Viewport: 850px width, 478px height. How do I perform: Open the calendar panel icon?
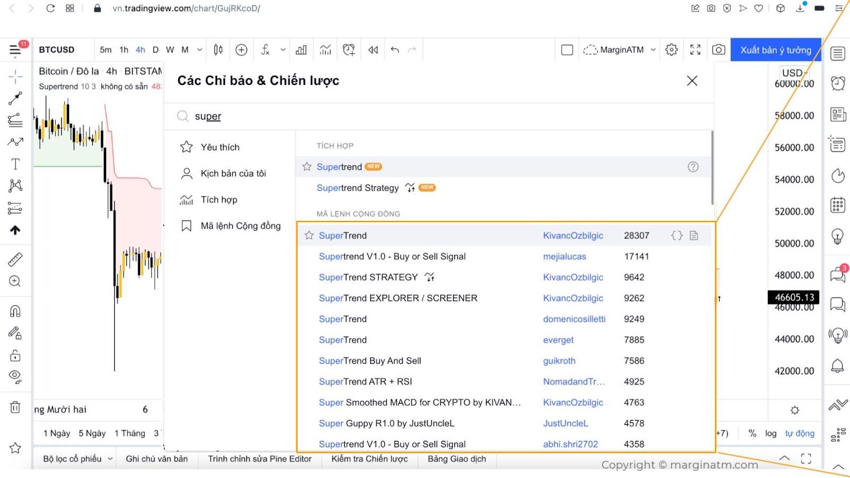tap(838, 205)
